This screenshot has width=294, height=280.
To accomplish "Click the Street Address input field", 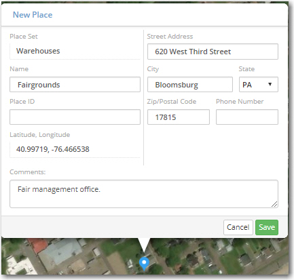I will click(213, 52).
